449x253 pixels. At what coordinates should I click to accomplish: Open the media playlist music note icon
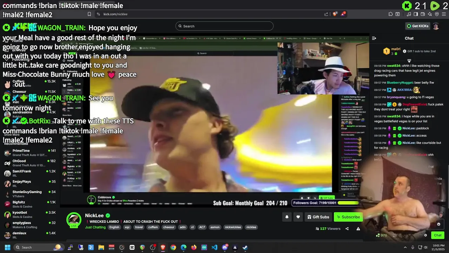(409, 14)
